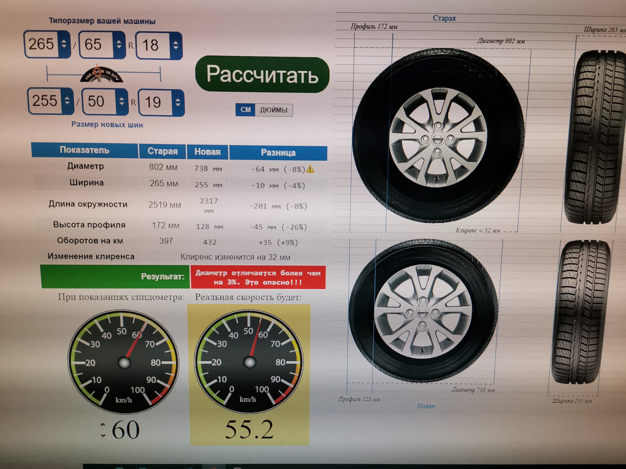Screen dimensions: 626x469
Task: Click the speedometer reading gauge dial
Action: tap(123, 362)
